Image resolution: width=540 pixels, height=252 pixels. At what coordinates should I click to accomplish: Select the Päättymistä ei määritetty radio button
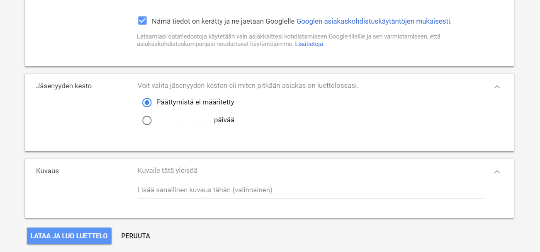(x=147, y=102)
